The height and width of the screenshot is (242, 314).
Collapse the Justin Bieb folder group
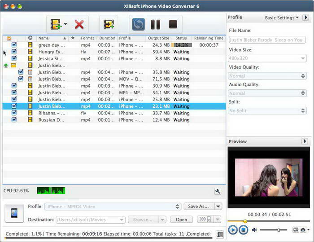6,66
